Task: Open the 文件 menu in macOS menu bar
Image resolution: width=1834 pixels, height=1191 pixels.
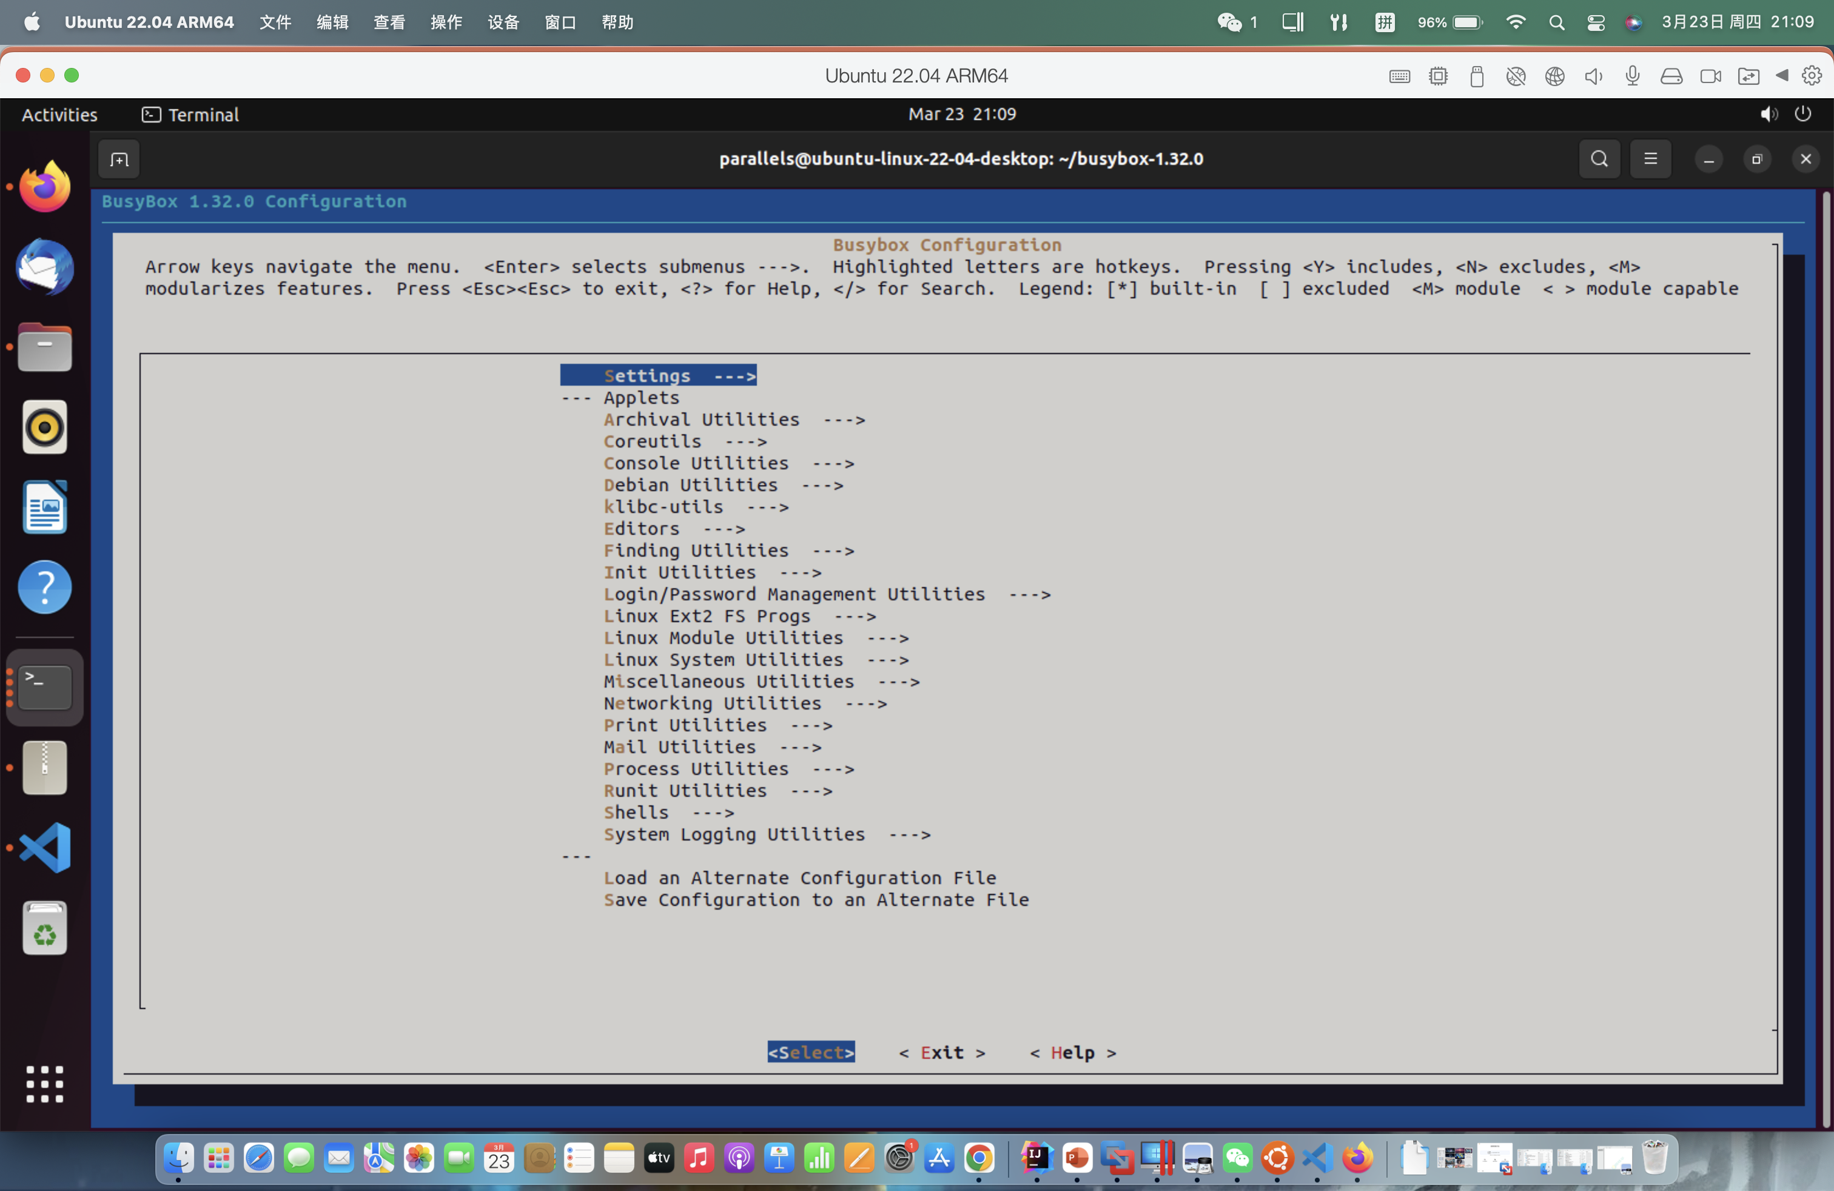Action: tap(275, 22)
